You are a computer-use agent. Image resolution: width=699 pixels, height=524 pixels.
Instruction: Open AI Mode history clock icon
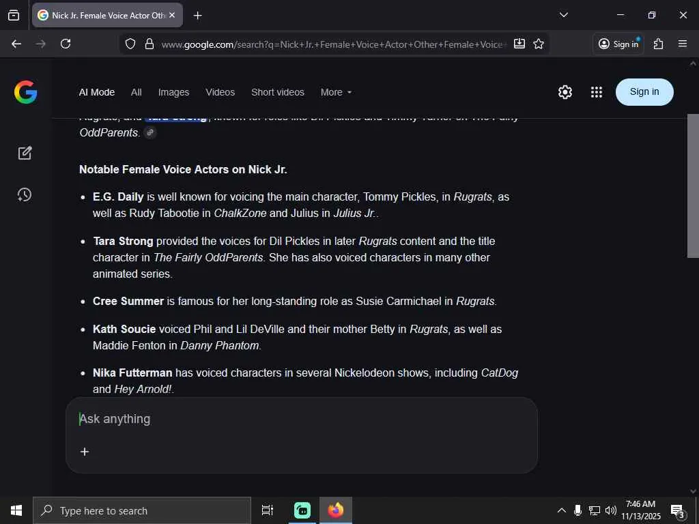click(x=25, y=194)
